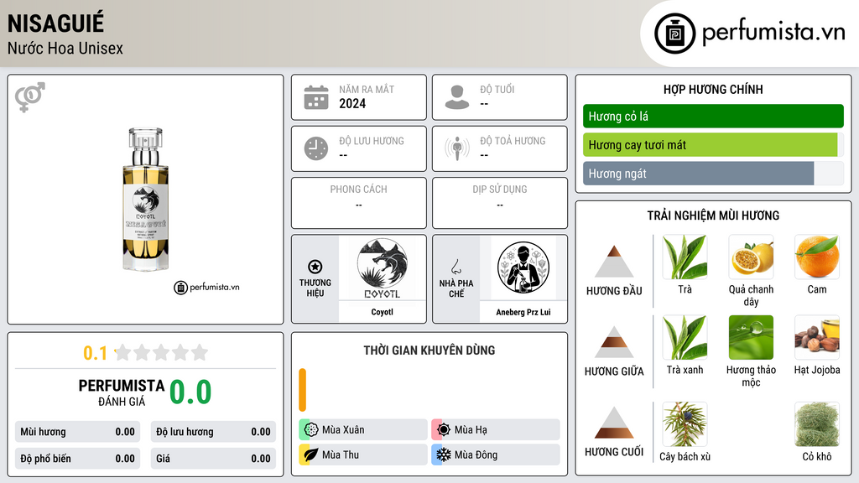The image size is (859, 483).
Task: Open the Trà xanh note image
Action: click(685, 337)
